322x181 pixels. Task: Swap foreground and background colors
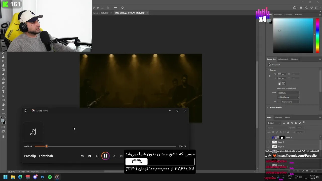click(5, 117)
